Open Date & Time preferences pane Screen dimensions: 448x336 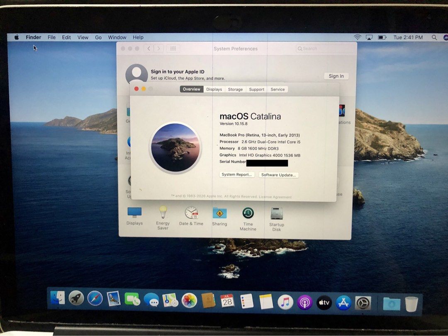click(x=191, y=216)
